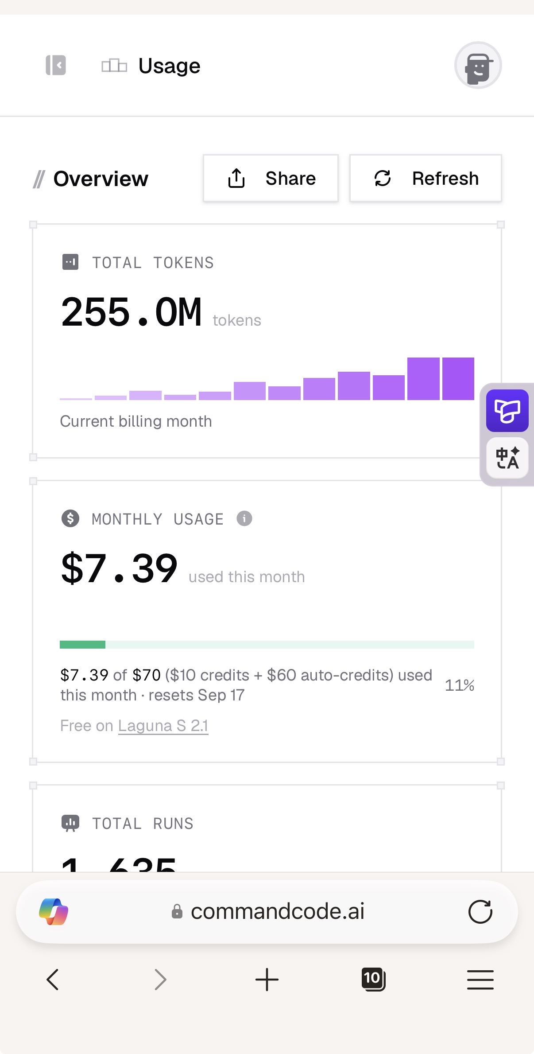Open the page translate floating button
Image resolution: width=534 pixels, height=1054 pixels.
(x=507, y=458)
